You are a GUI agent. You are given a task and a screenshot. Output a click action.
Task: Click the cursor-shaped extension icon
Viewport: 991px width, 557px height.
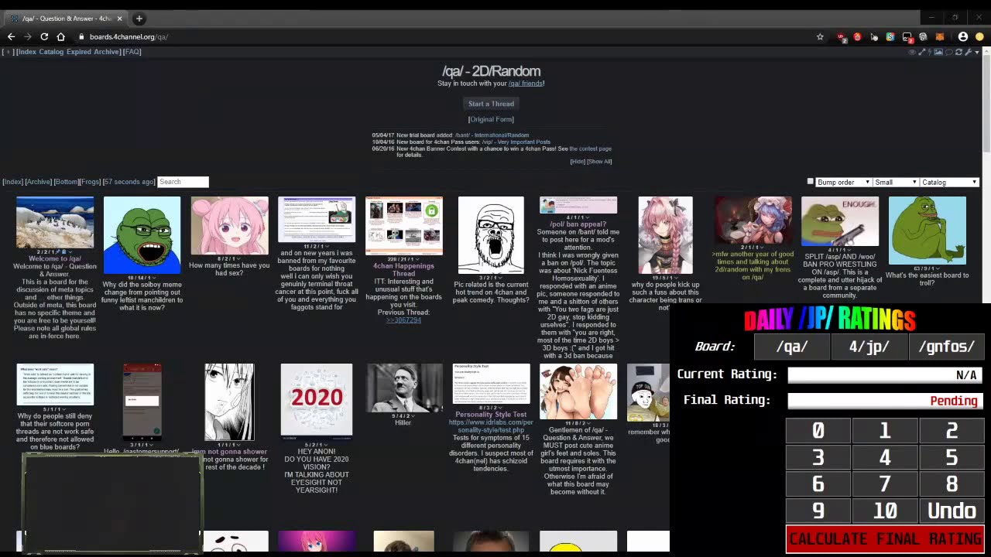(x=874, y=36)
